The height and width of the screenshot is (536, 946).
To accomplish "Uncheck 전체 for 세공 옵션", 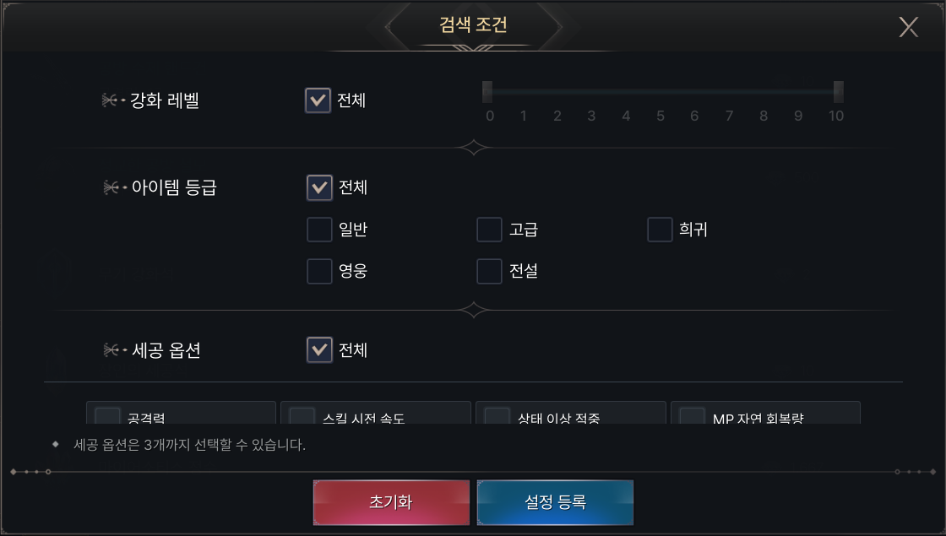I will [319, 349].
